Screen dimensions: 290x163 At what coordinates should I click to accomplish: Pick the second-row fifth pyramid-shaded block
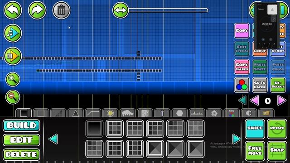click(175, 149)
